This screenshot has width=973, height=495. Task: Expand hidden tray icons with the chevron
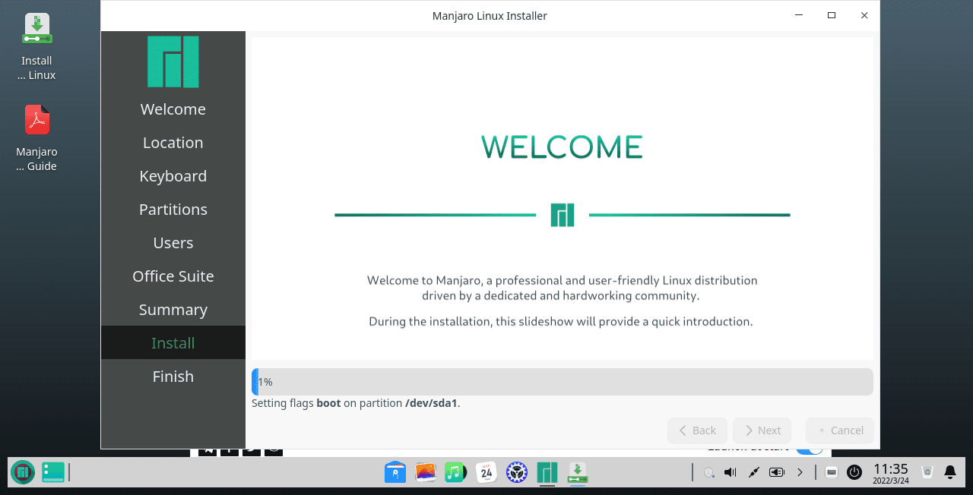(x=800, y=472)
